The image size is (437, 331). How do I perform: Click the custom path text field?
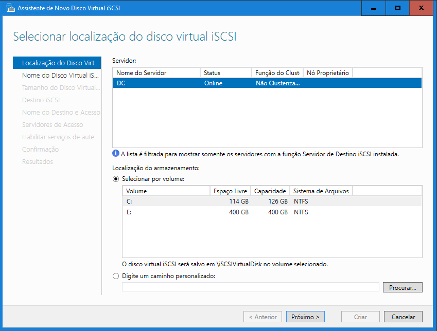tap(250, 287)
